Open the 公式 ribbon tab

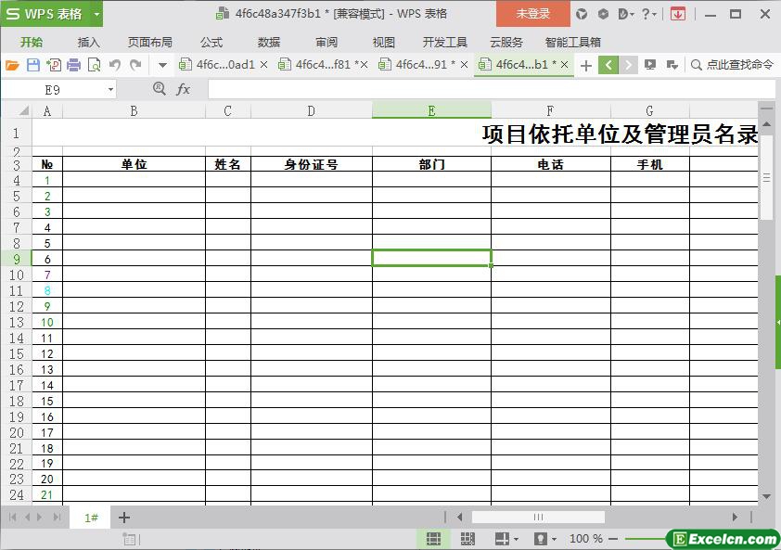[x=211, y=43]
